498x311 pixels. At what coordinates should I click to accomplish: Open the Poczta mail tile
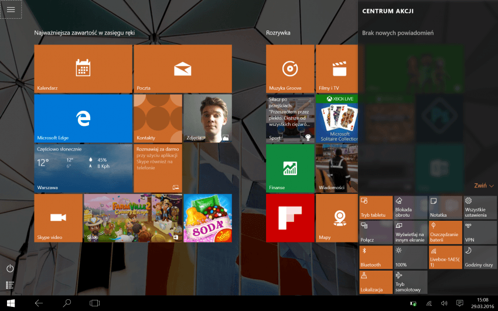pos(183,69)
